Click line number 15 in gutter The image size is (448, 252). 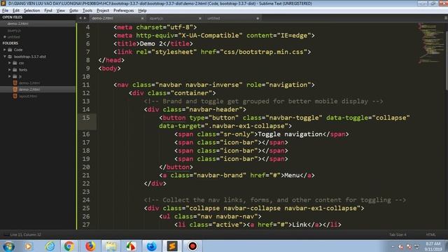86,118
